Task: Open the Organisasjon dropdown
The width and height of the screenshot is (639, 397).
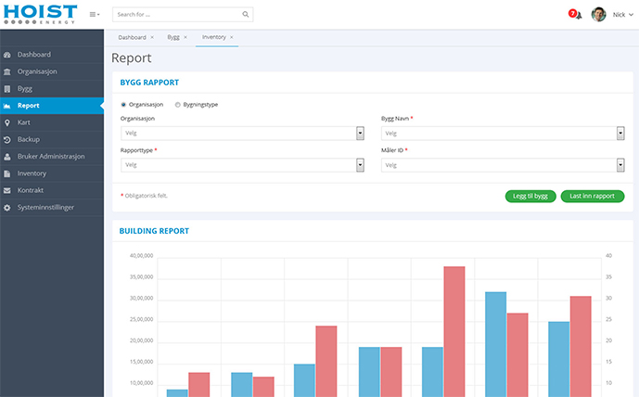Action: tap(242, 134)
